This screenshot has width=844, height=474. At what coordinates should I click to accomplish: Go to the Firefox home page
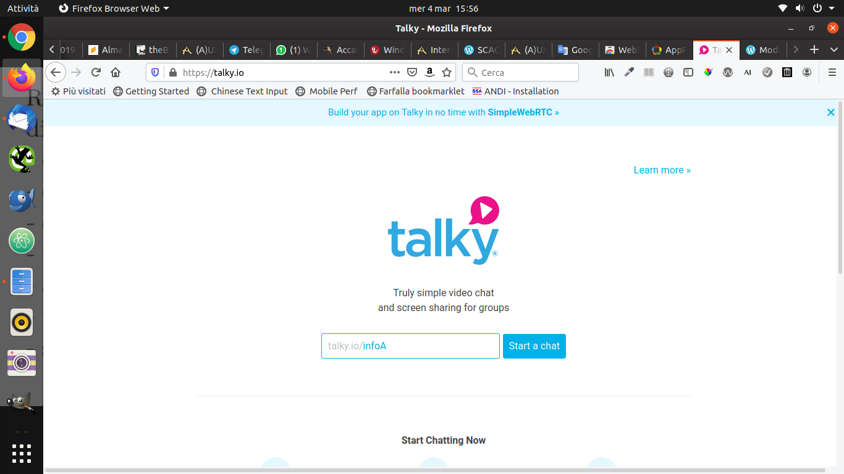[116, 72]
